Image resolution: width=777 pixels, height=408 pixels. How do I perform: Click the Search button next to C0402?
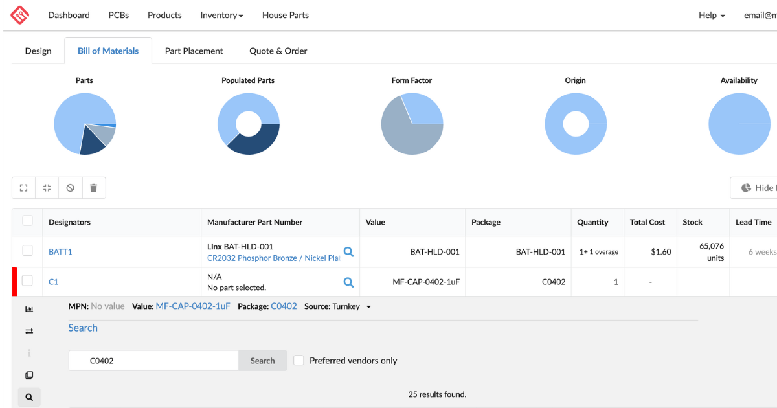262,361
